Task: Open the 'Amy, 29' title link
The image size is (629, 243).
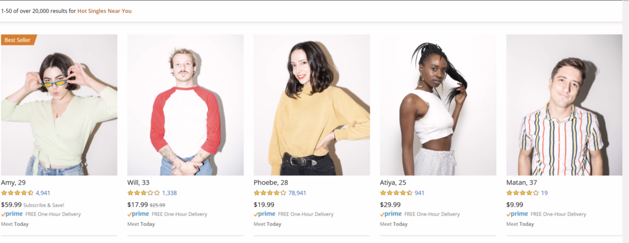Action: [x=14, y=182]
